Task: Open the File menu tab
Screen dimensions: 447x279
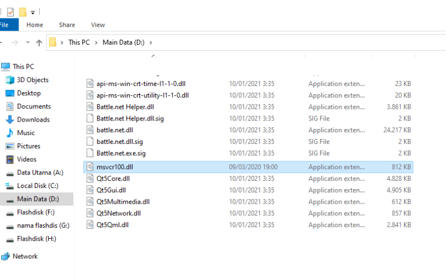Action: click(8, 25)
